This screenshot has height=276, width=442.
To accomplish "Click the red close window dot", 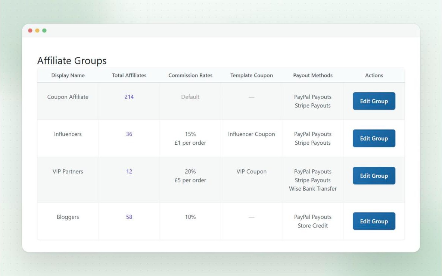I will [30, 31].
